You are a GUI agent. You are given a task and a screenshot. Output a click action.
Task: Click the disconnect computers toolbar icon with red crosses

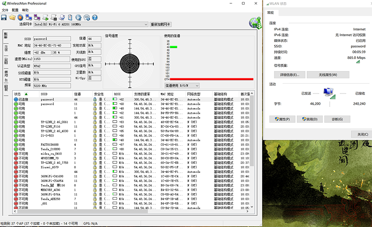(37, 17)
